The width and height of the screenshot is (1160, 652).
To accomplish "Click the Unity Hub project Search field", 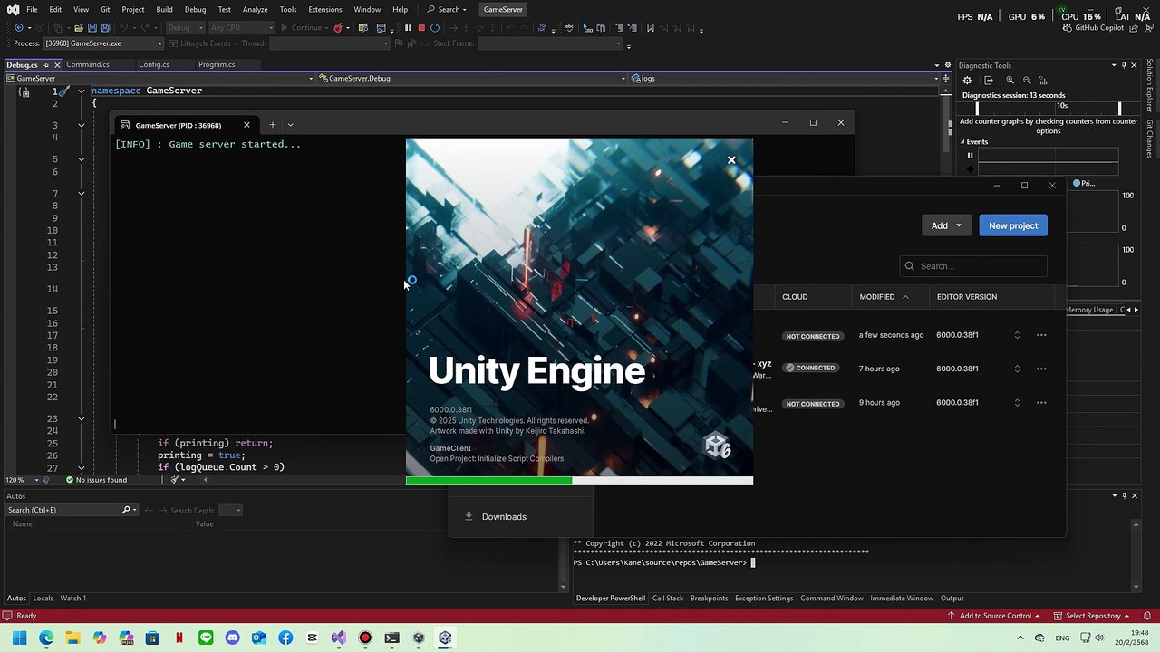I will point(973,266).
